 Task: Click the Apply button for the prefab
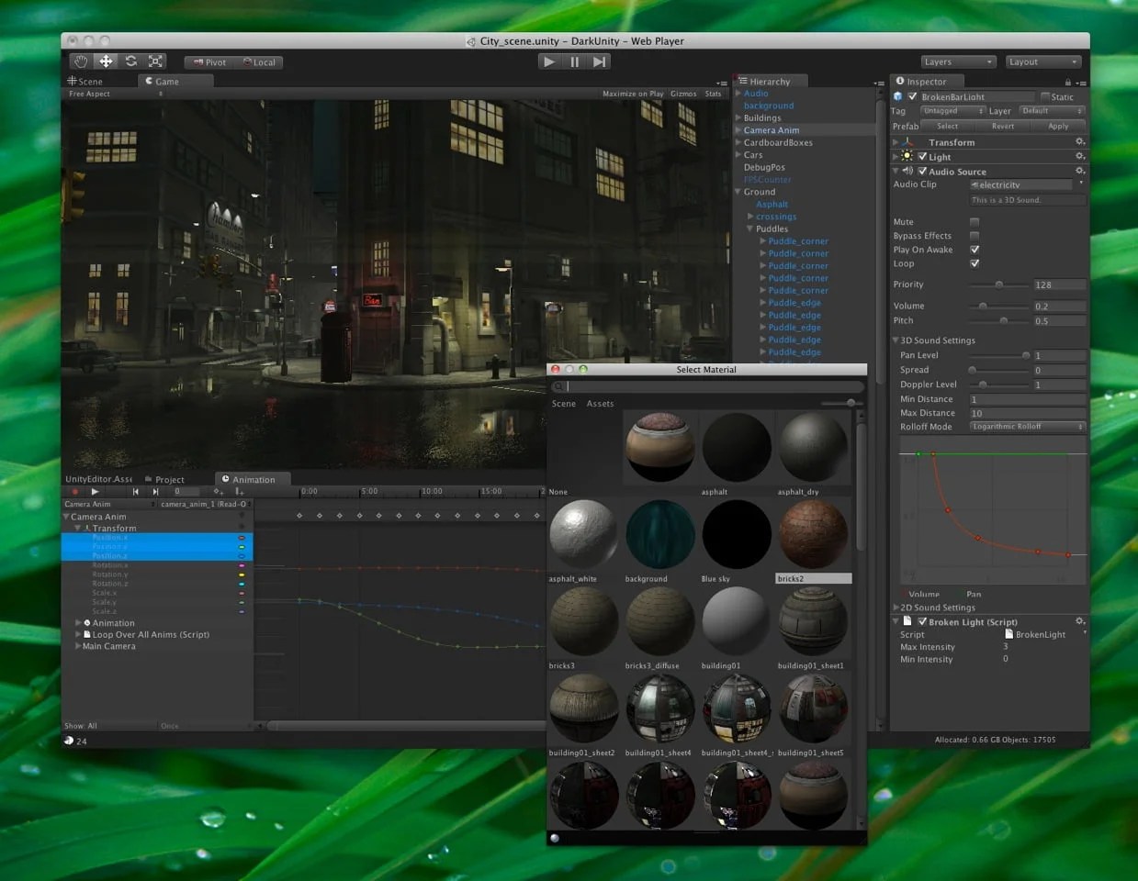click(x=1058, y=126)
